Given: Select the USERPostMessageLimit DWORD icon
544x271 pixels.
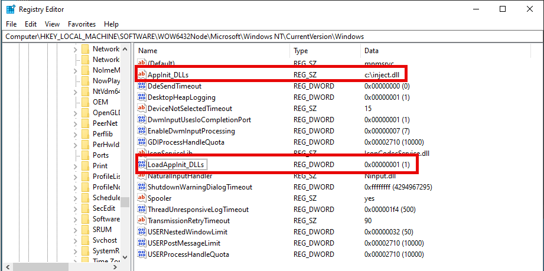Looking at the screenshot, I should coord(142,243).
